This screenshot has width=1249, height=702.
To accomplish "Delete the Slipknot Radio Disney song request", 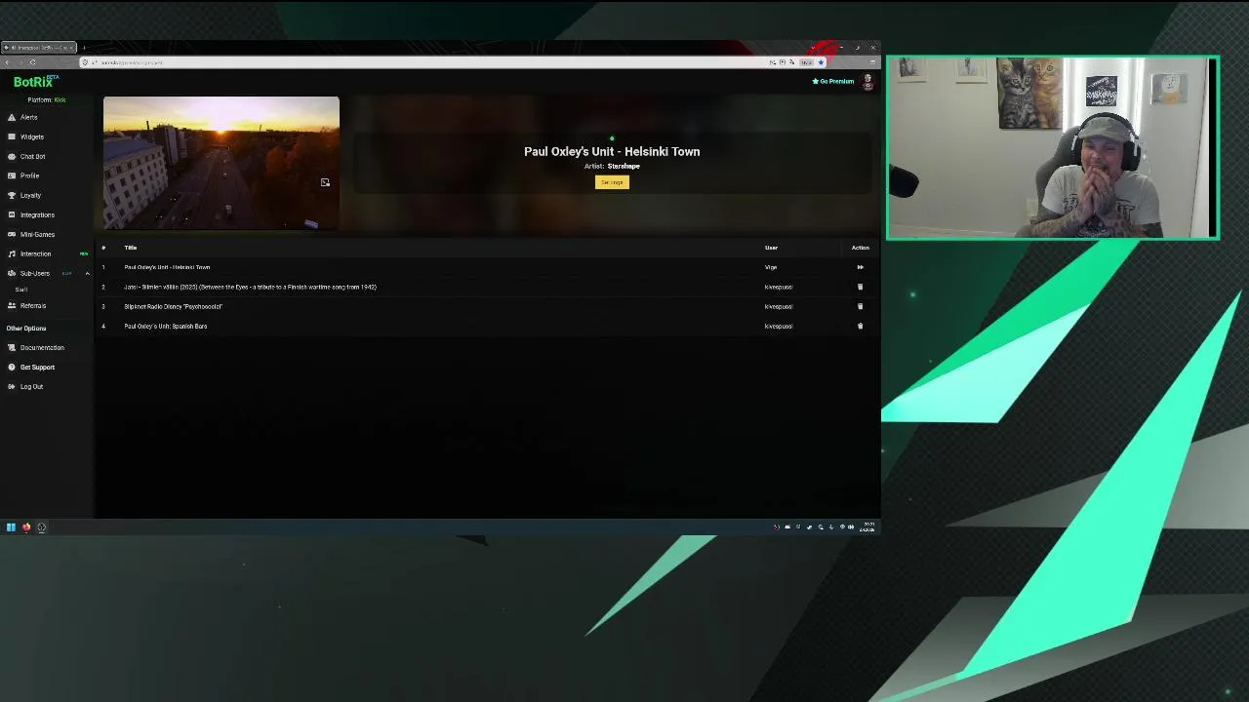I will pyautogui.click(x=860, y=306).
